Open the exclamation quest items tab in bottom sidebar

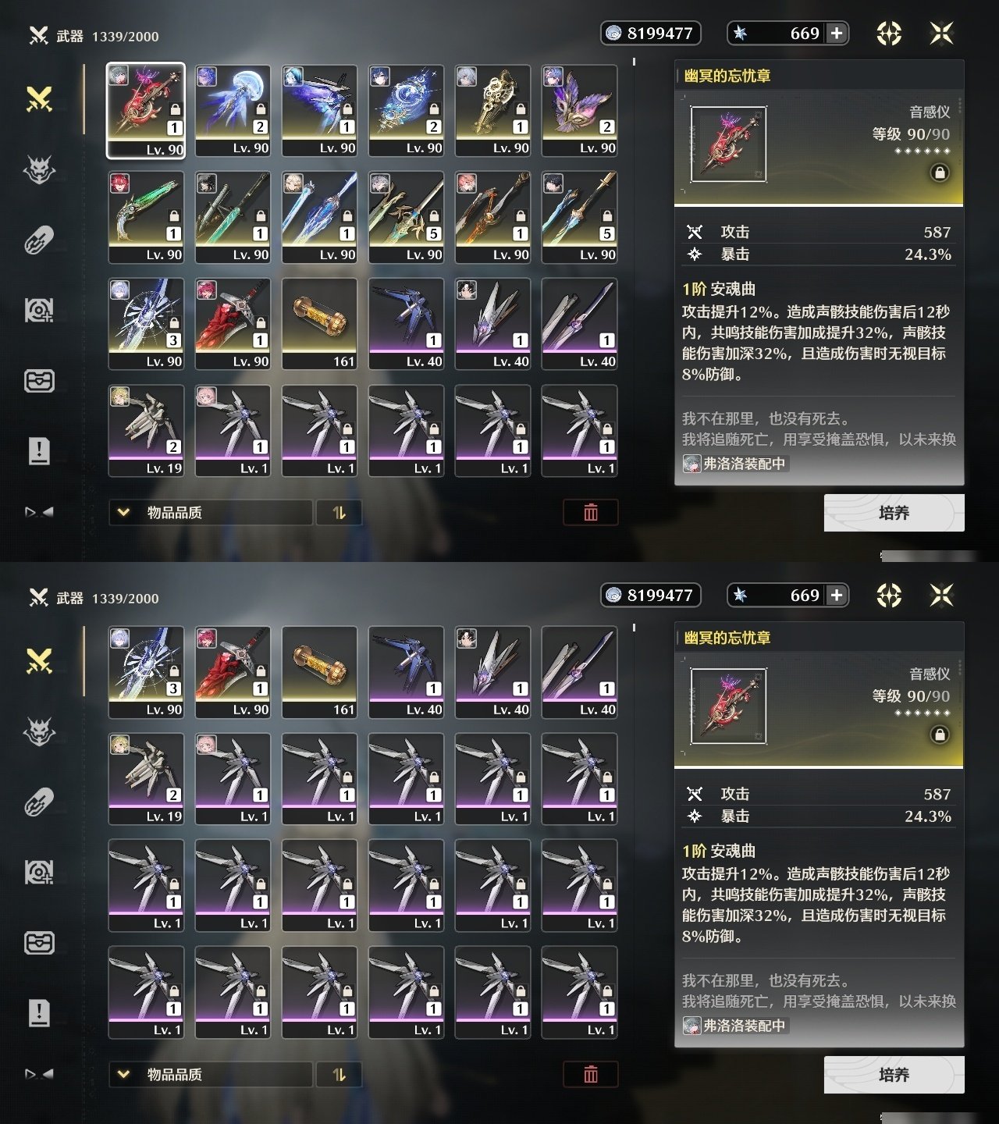tap(39, 1013)
